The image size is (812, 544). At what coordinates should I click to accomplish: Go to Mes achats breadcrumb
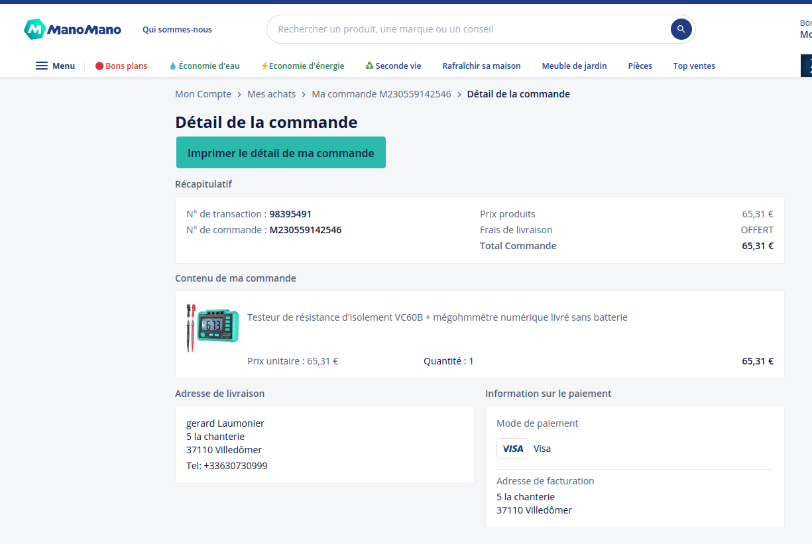click(x=271, y=94)
